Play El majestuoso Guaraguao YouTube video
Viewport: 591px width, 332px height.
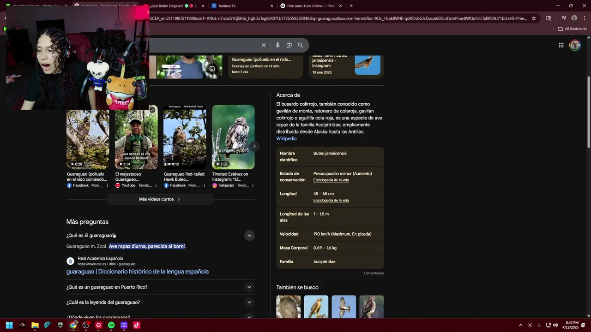(136, 137)
